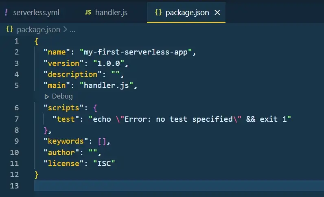Screen dimensions: 324x197
Task: Click line number 6 in gutter
Action: click(x=16, y=108)
